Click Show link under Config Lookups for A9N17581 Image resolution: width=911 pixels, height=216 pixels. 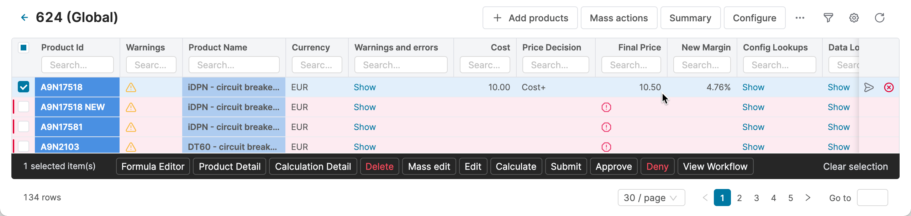tap(753, 127)
